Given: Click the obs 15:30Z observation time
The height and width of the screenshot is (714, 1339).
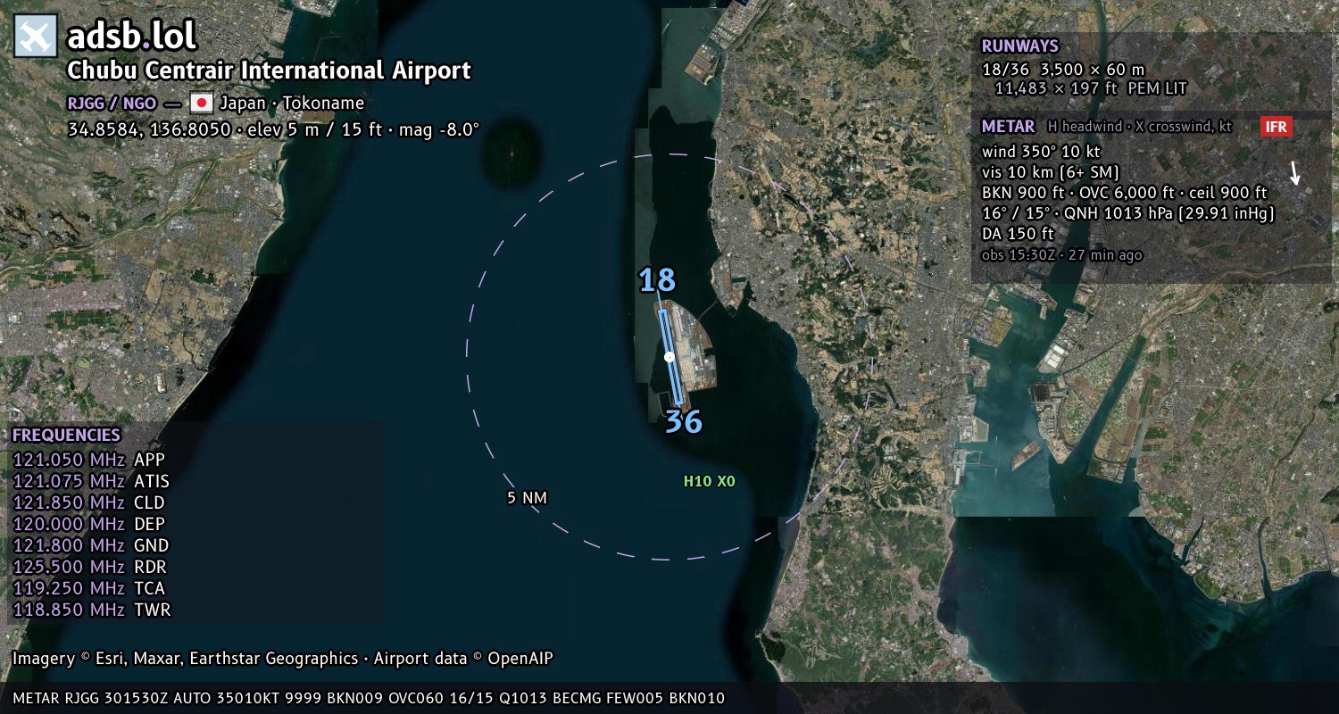Looking at the screenshot, I should [1061, 255].
